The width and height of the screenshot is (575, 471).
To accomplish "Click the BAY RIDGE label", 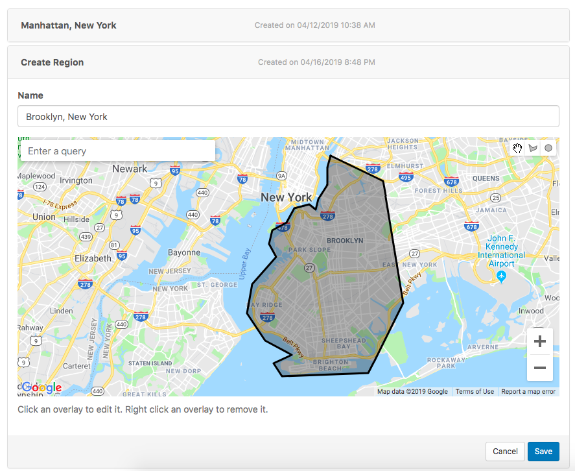I will (264, 305).
